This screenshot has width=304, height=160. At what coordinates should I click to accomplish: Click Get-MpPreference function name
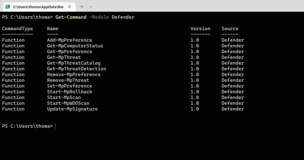point(70,52)
